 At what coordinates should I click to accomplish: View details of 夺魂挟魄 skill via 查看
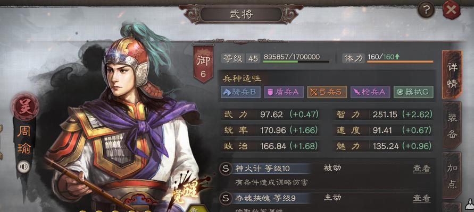pyautogui.click(x=422, y=198)
